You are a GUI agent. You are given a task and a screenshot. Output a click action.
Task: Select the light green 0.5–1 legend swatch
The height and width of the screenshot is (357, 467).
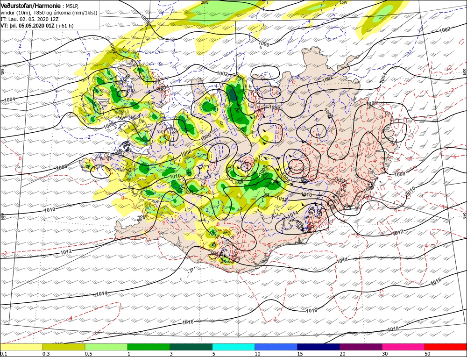tap(106, 347)
